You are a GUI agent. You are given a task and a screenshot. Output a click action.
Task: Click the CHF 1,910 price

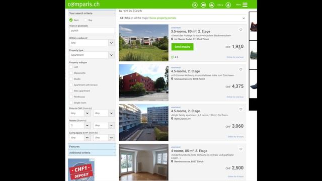click(234, 47)
